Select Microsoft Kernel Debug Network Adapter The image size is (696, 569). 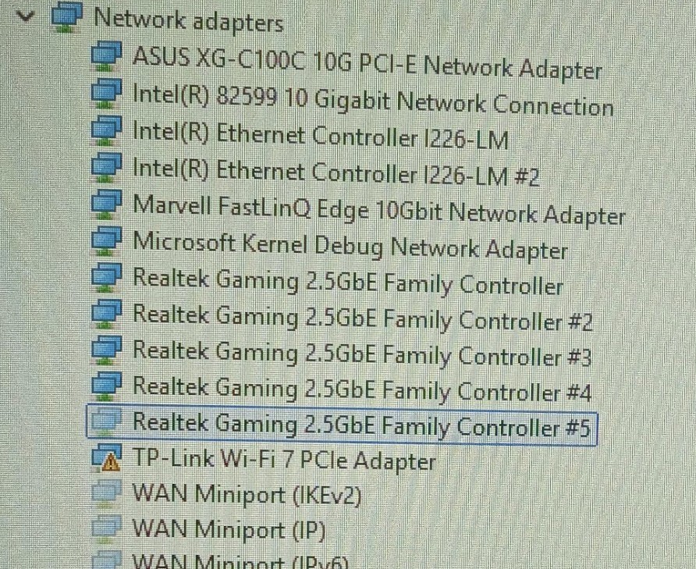tap(350, 246)
